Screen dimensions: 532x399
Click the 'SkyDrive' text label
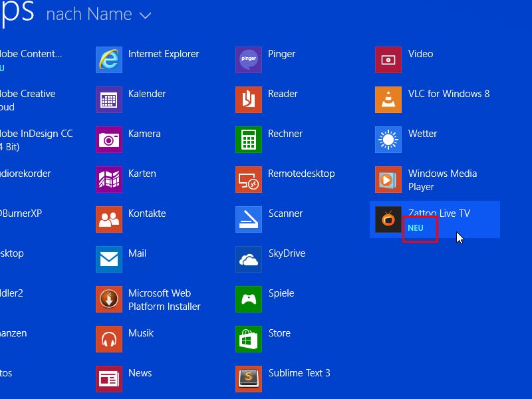click(x=287, y=253)
